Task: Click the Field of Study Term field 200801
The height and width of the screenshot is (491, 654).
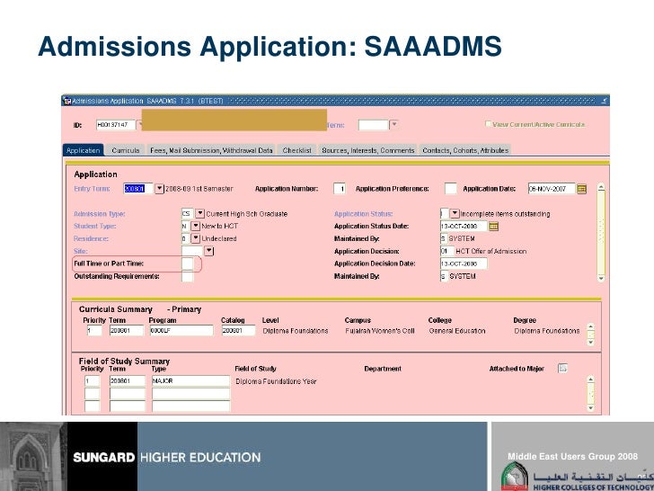Action: pos(128,380)
